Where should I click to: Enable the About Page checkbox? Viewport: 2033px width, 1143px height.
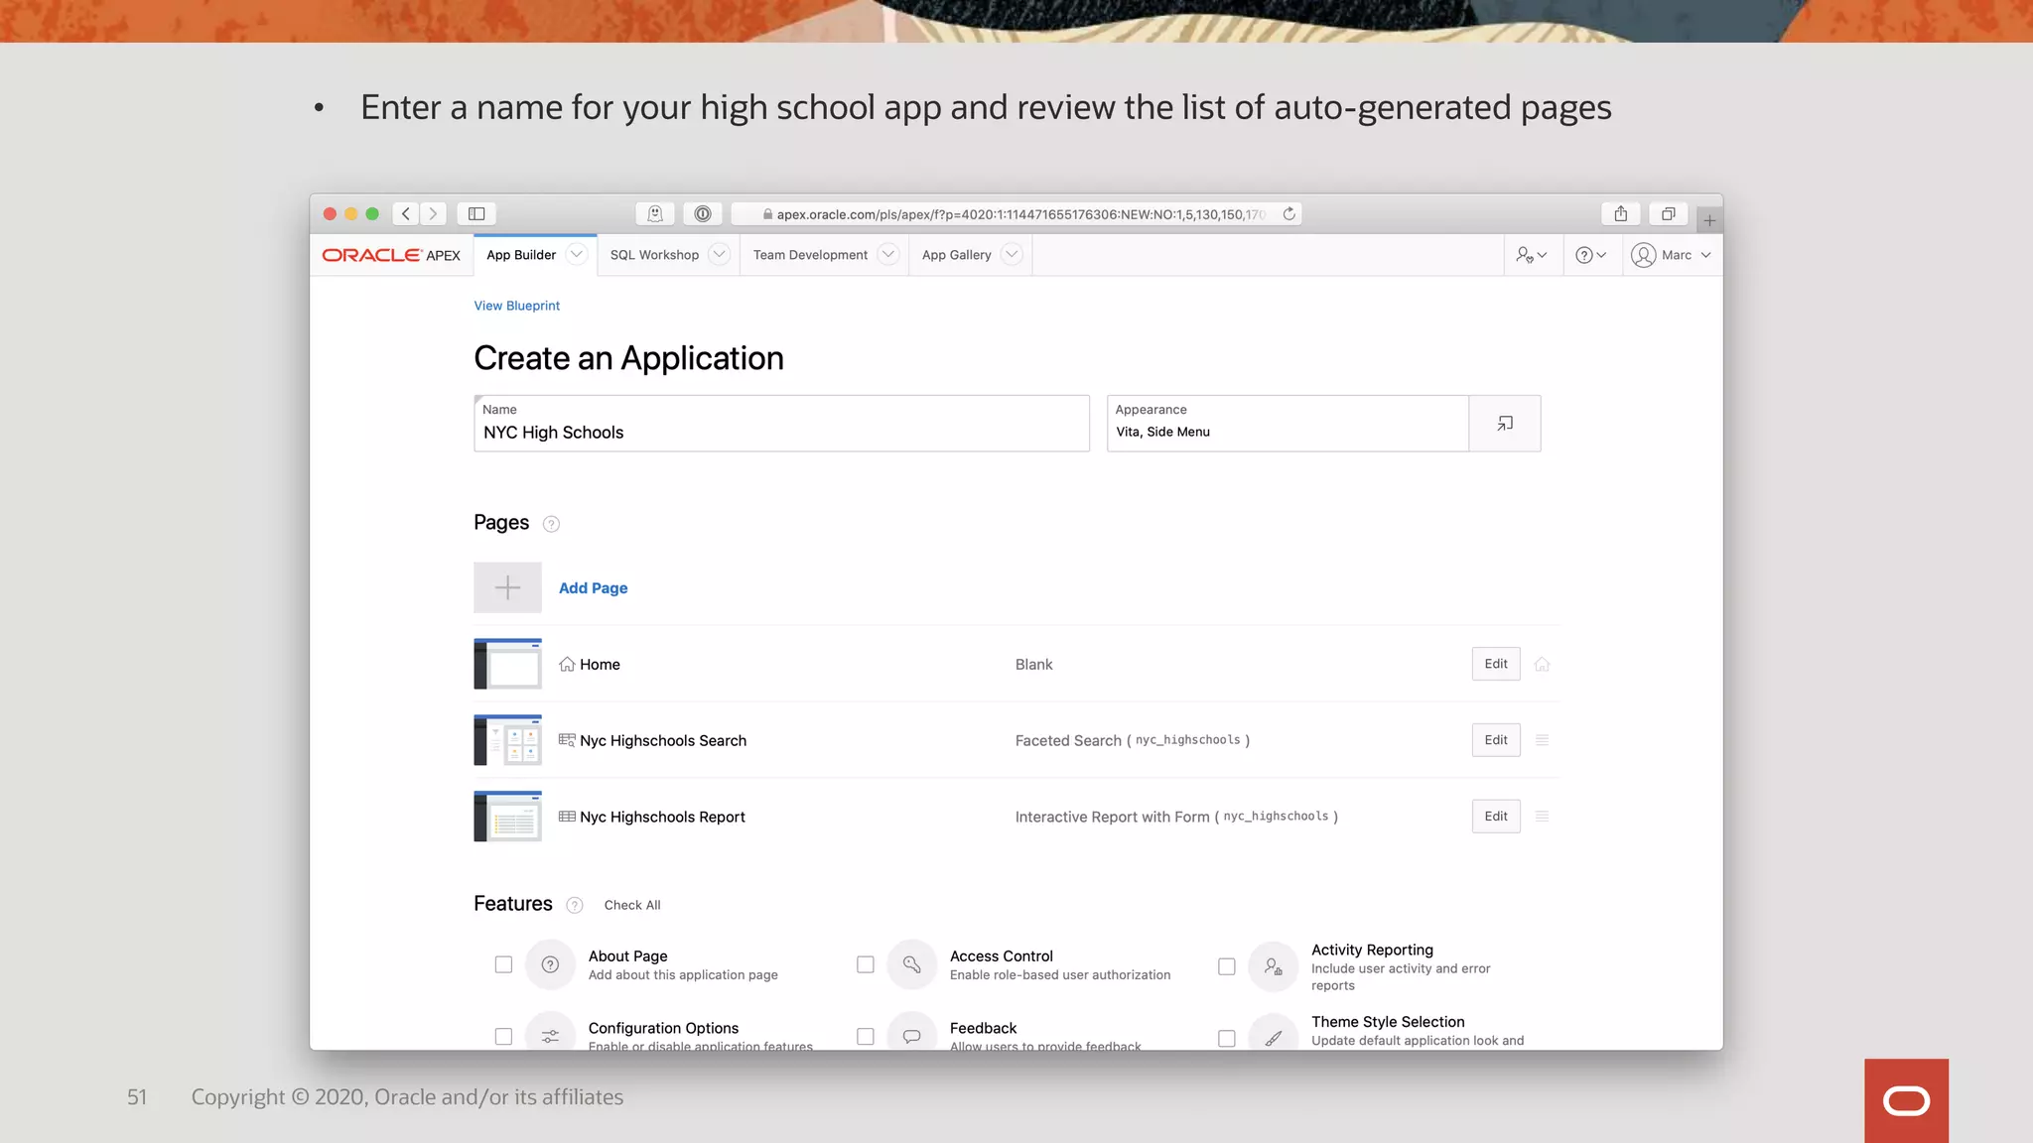click(x=503, y=964)
